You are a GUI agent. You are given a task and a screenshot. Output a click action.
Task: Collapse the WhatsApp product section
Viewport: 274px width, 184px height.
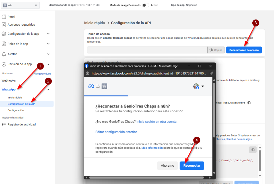click(x=48, y=90)
